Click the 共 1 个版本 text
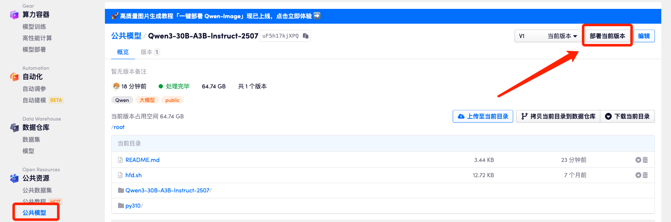The width and height of the screenshot is (671, 222). coord(253,86)
